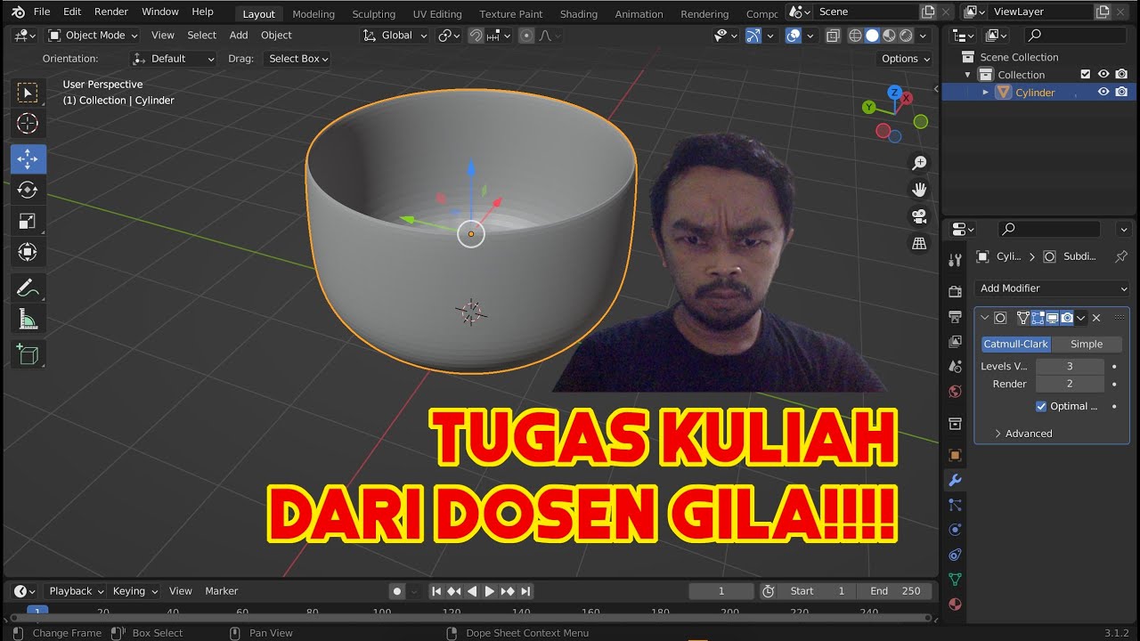1140x641 pixels.
Task: Open the Particles properties tab
Action: pos(955,505)
